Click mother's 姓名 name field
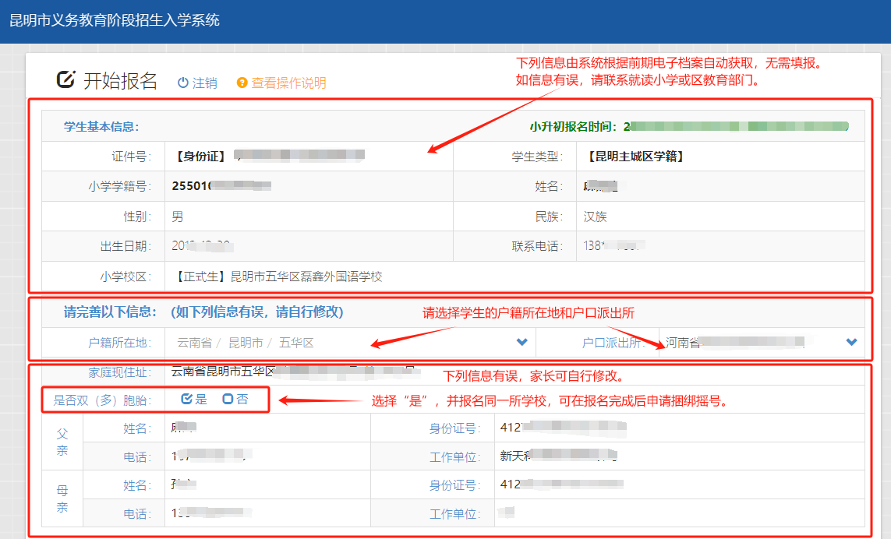Image resolution: width=891 pixels, height=539 pixels. tap(288, 485)
